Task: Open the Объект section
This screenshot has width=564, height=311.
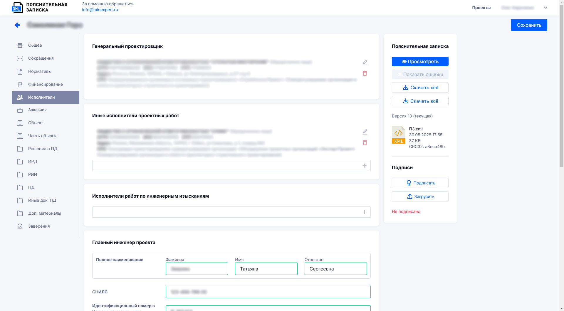Action: (x=45, y=123)
